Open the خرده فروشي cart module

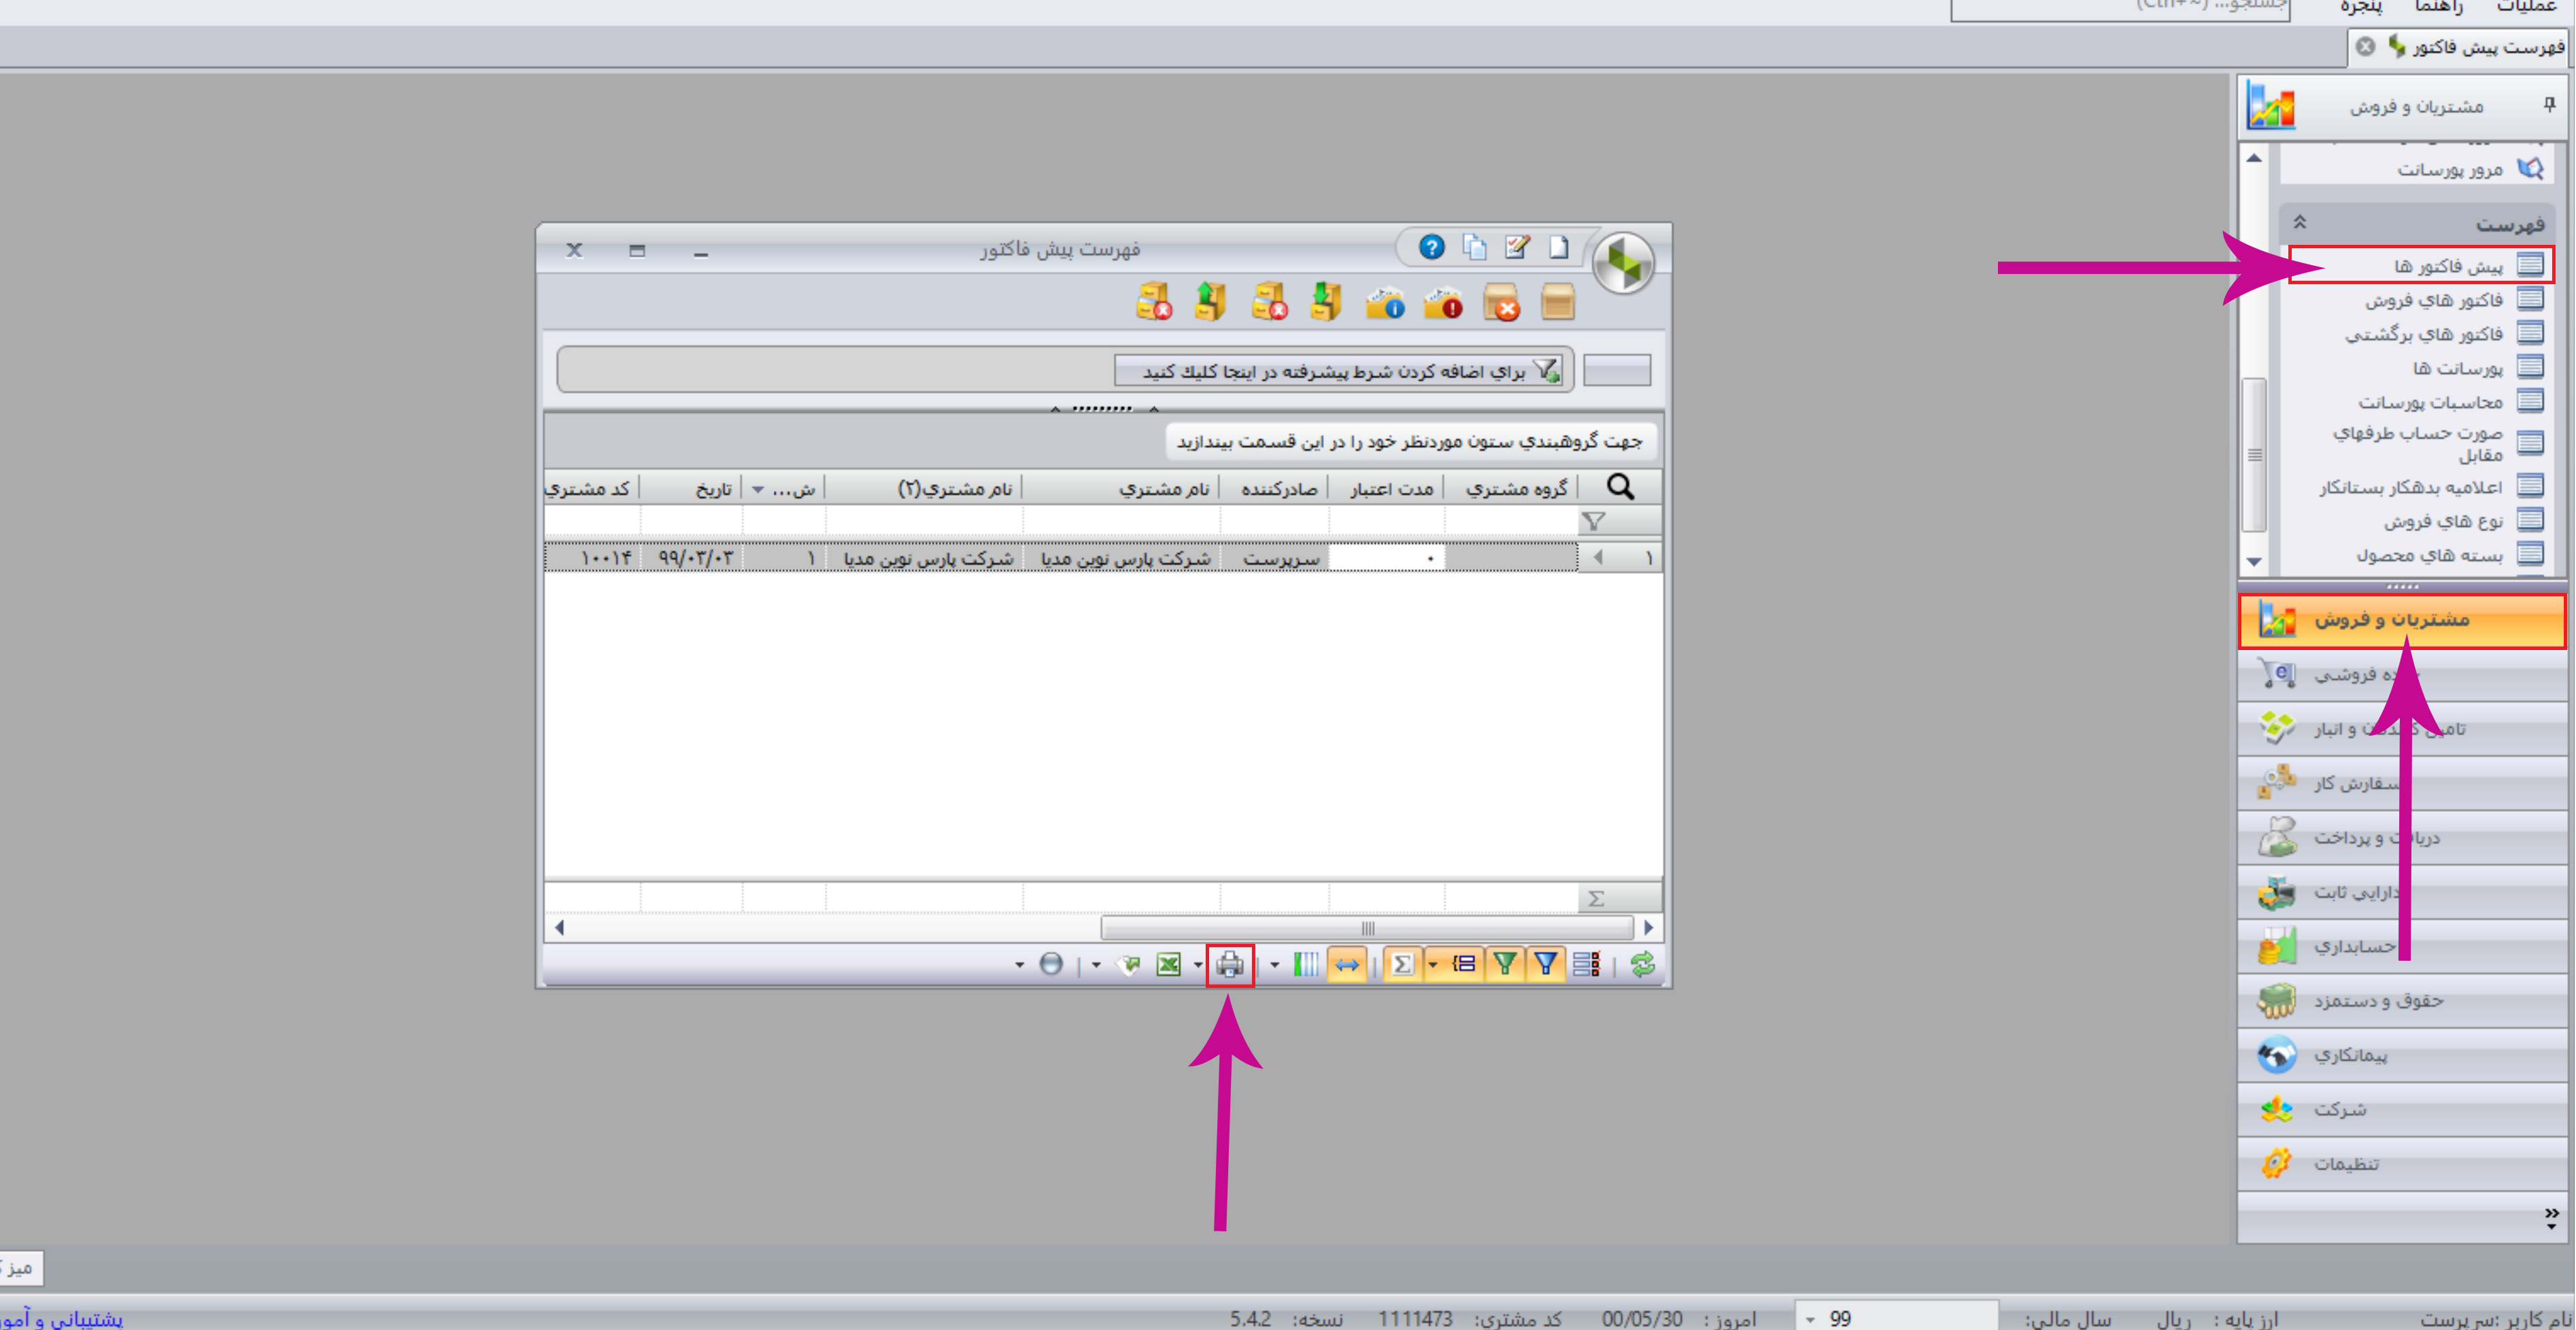(x=2402, y=674)
